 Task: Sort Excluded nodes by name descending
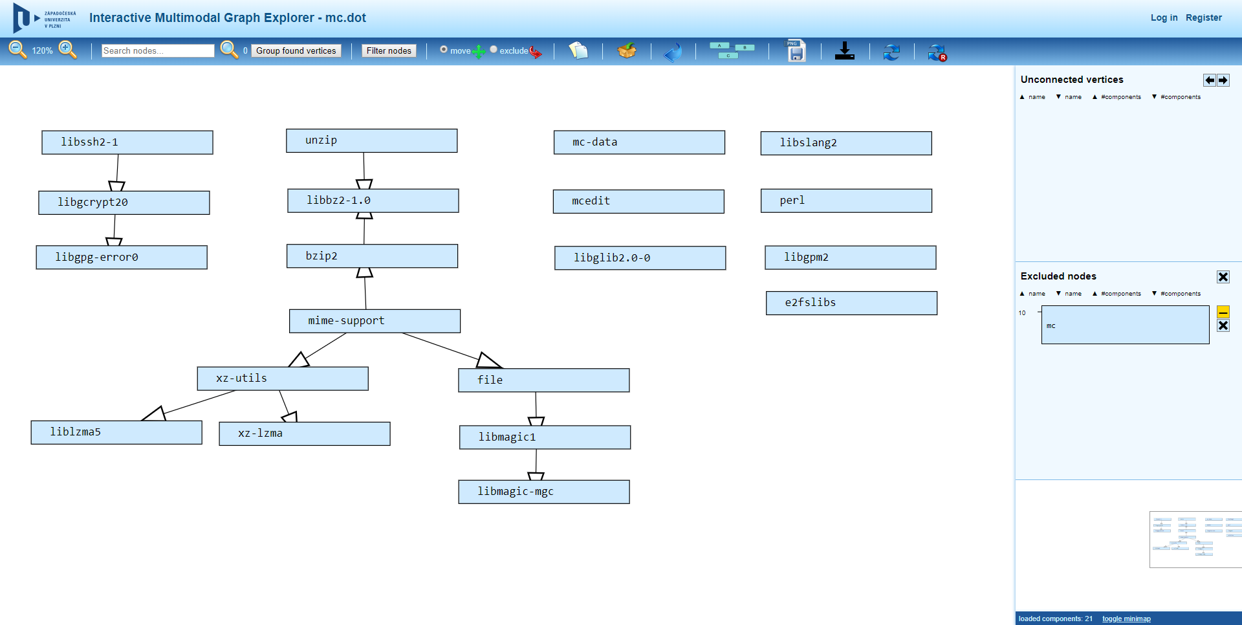[x=1069, y=294]
